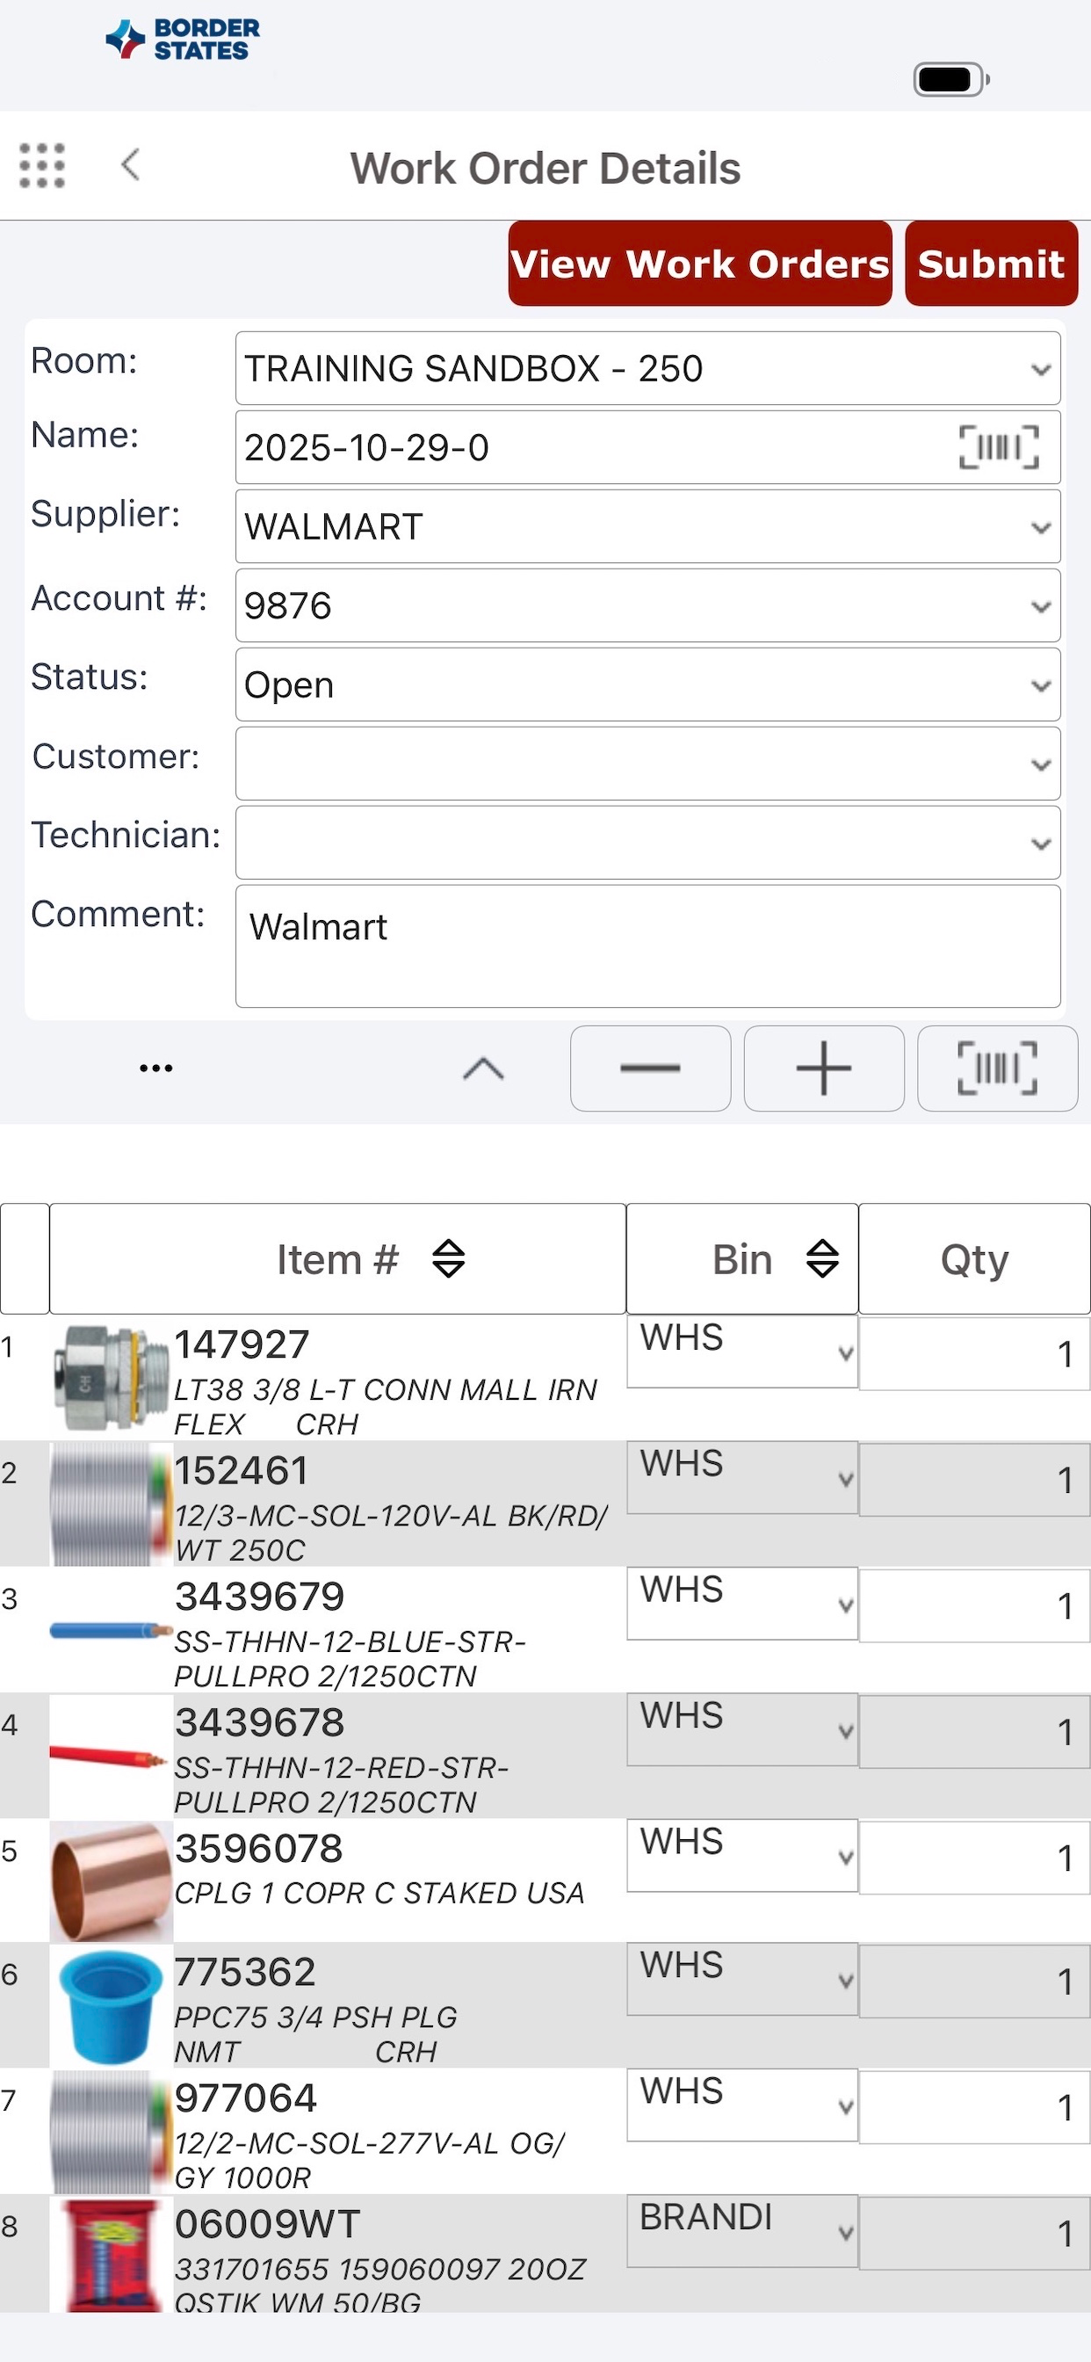Click the Qty column header
This screenshot has width=1091, height=2362.
(974, 1259)
